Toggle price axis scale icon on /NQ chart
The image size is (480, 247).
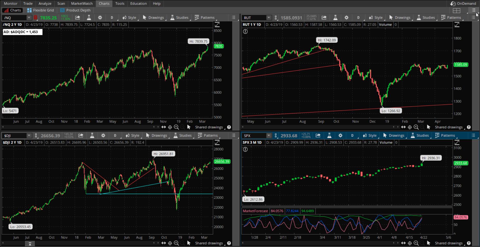[217, 25]
